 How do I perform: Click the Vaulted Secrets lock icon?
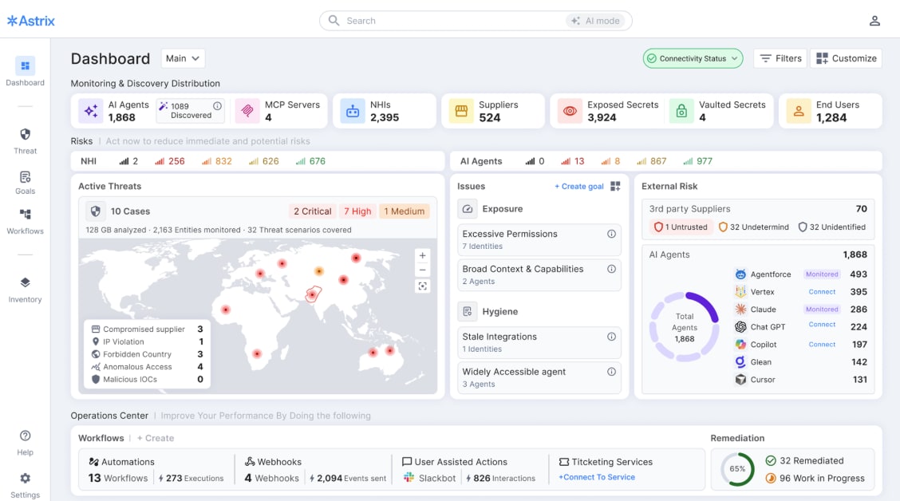click(x=681, y=111)
